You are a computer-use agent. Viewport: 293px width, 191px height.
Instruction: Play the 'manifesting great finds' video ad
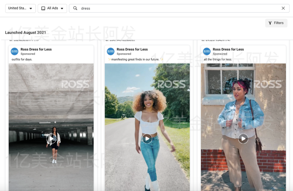tap(147, 139)
